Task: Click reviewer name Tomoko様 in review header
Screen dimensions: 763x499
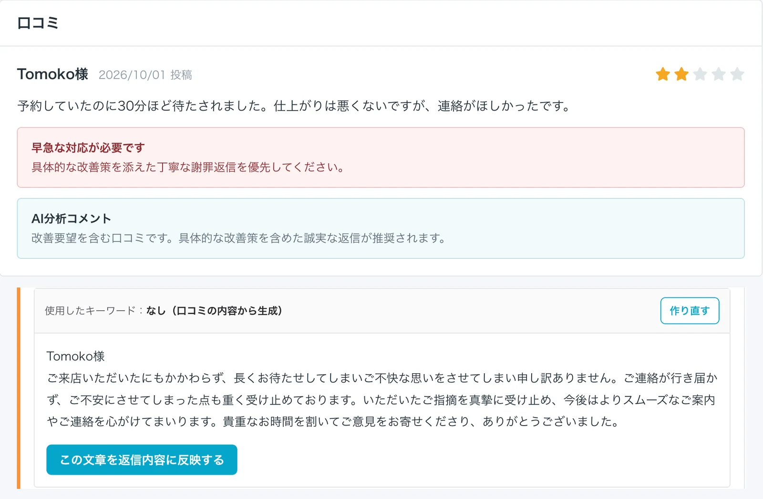Action: coord(52,74)
